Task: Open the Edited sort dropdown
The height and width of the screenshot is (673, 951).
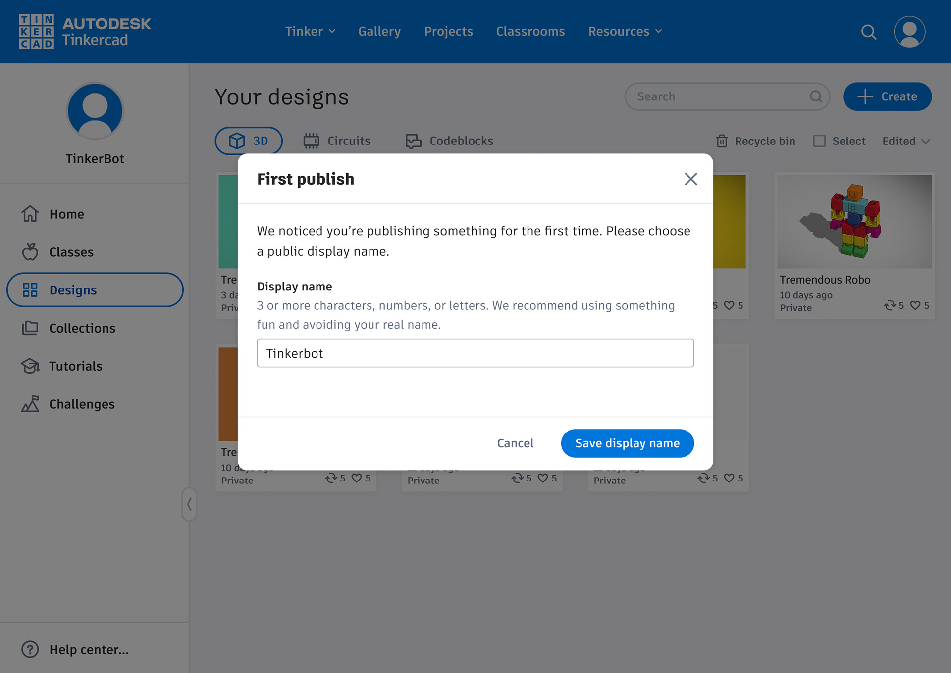Action: (x=906, y=141)
